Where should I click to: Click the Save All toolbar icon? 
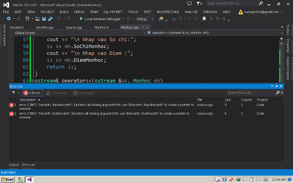(x=50, y=19)
